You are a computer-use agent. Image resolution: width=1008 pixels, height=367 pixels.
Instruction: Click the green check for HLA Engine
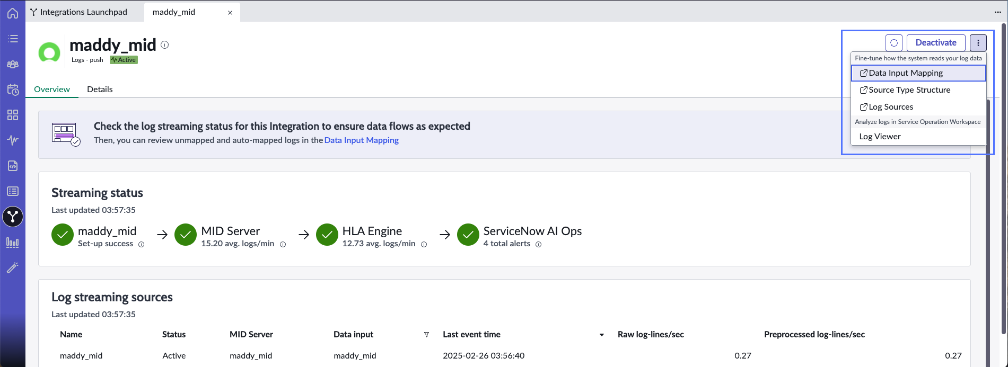click(327, 235)
